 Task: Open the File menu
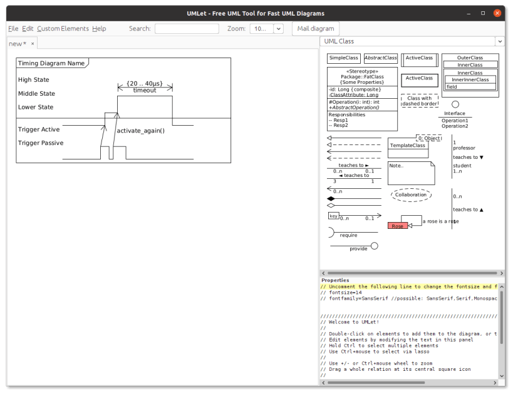13,29
